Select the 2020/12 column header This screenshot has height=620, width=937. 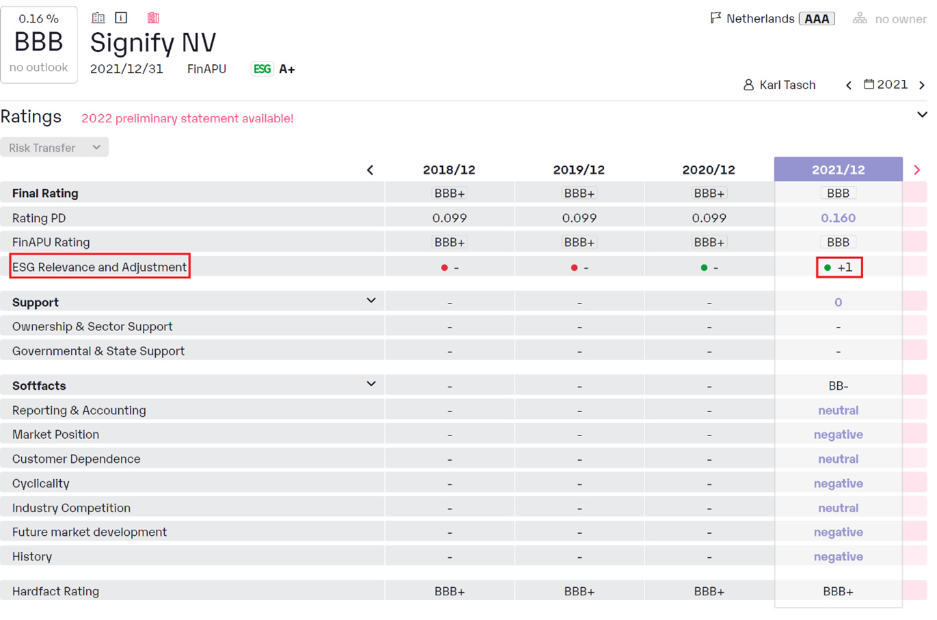click(709, 170)
